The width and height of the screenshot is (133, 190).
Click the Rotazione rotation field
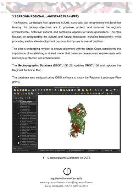tap(98, 151)
